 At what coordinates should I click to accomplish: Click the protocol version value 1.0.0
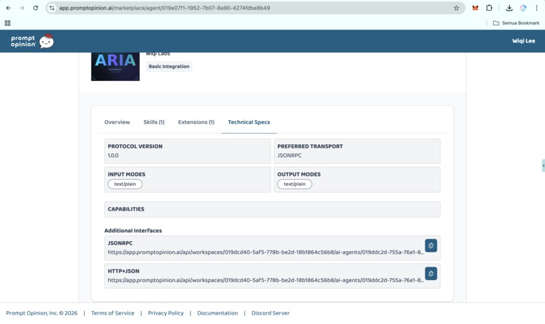pyautogui.click(x=113, y=155)
